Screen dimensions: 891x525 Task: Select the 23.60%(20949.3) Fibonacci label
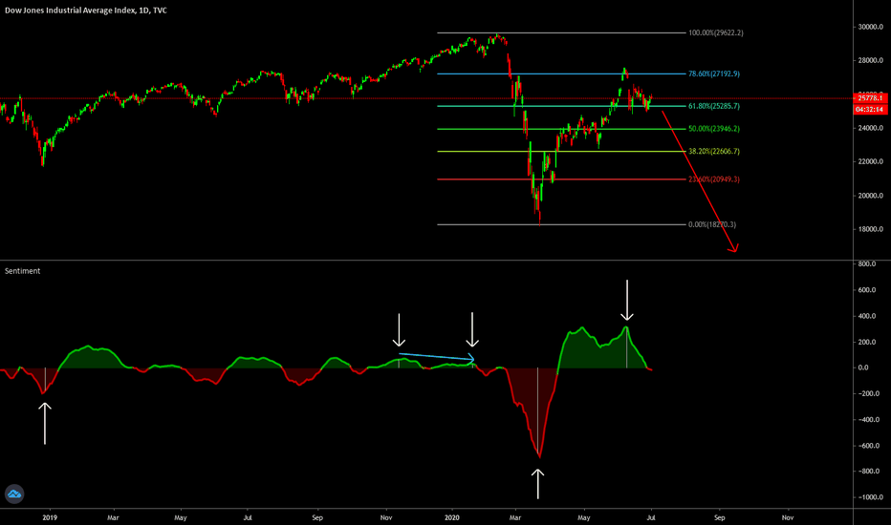pos(714,179)
